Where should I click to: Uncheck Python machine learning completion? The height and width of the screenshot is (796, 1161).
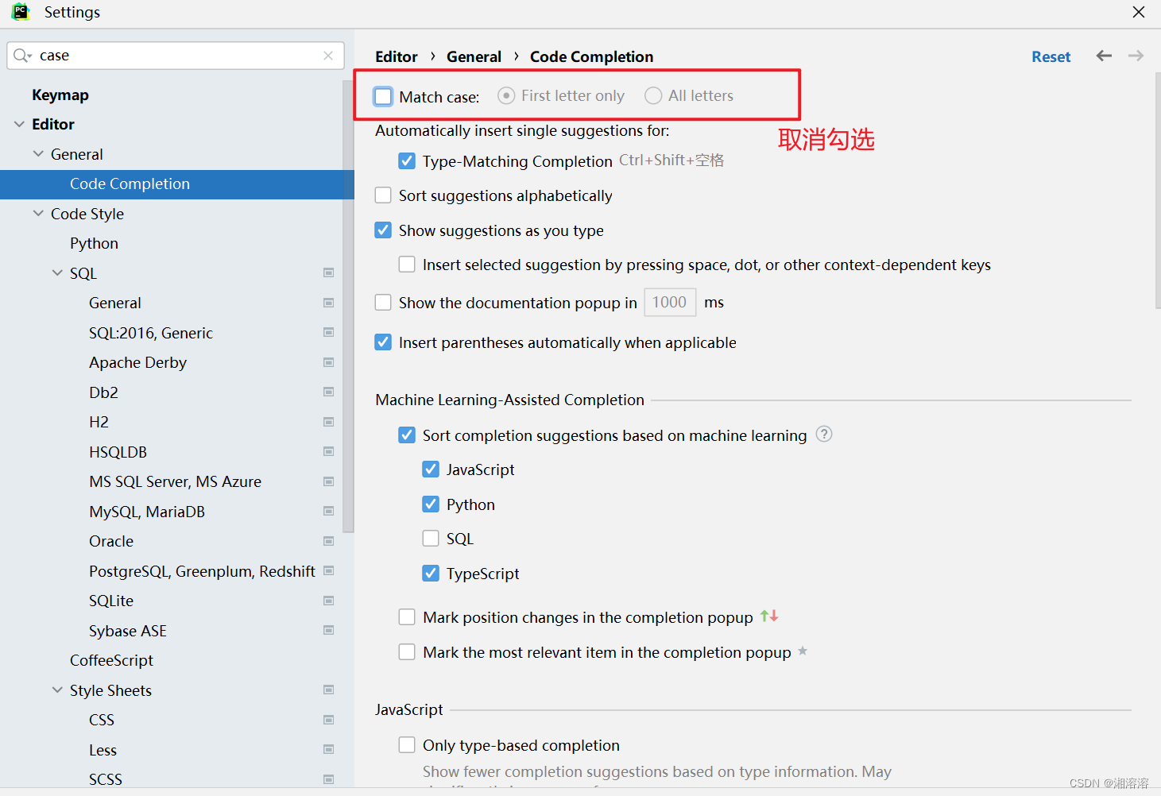(x=431, y=504)
